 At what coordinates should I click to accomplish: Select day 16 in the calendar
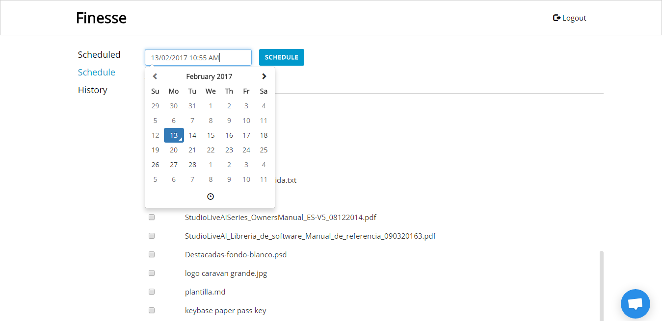[x=229, y=135]
